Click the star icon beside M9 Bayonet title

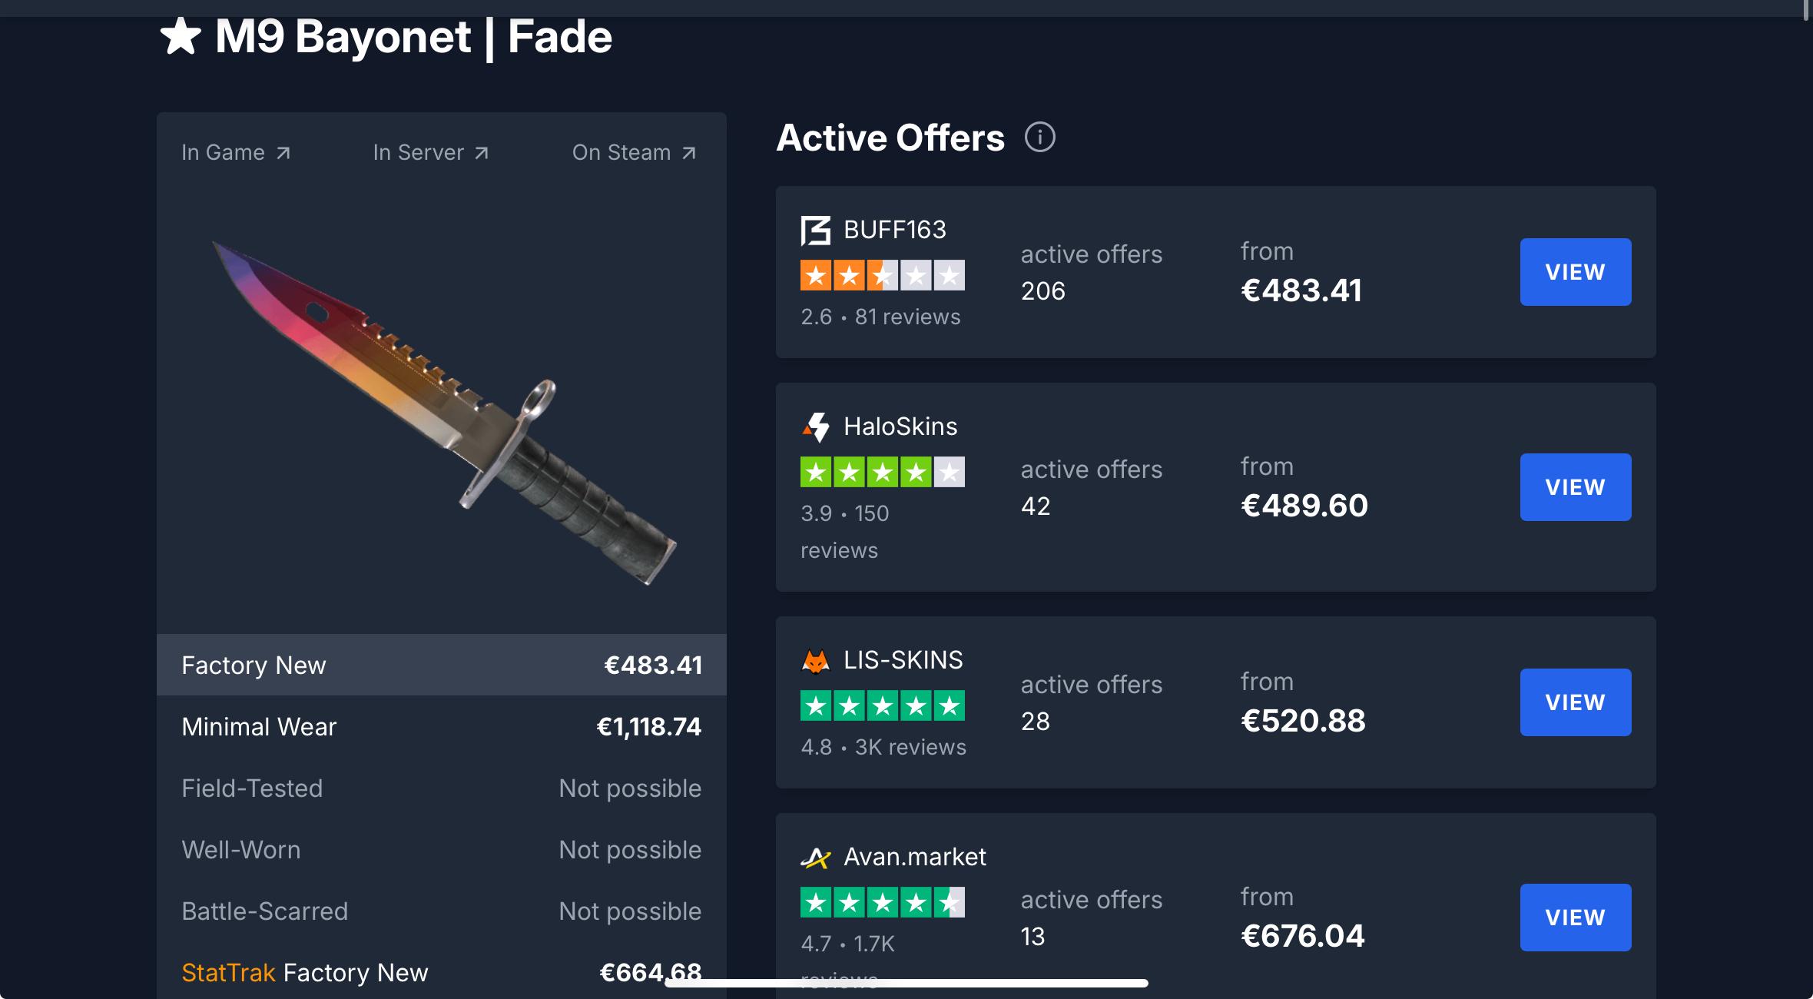pos(181,36)
